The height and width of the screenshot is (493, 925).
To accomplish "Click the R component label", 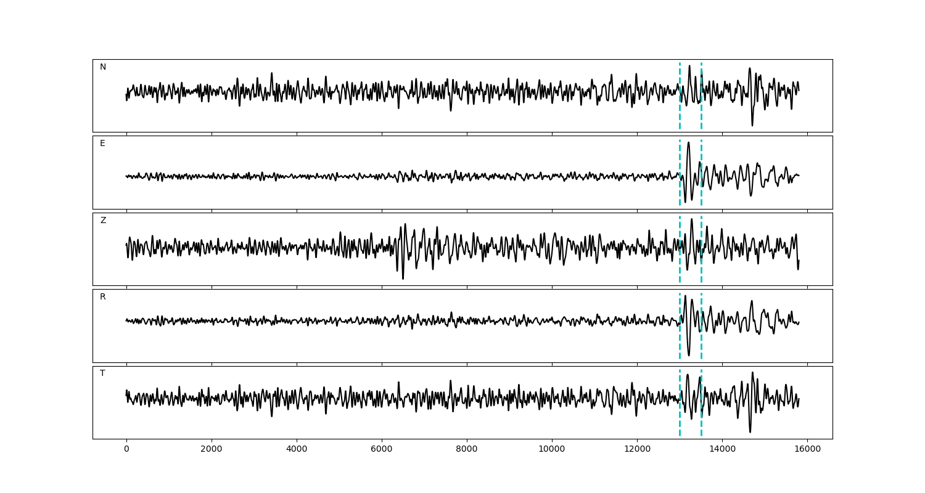I will [103, 297].
